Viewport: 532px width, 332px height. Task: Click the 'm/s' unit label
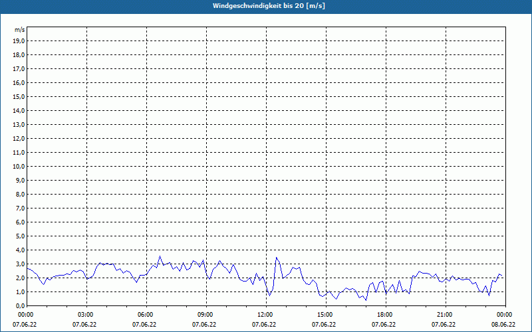20,30
